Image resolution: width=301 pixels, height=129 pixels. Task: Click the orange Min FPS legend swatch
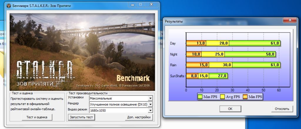tap(245, 97)
